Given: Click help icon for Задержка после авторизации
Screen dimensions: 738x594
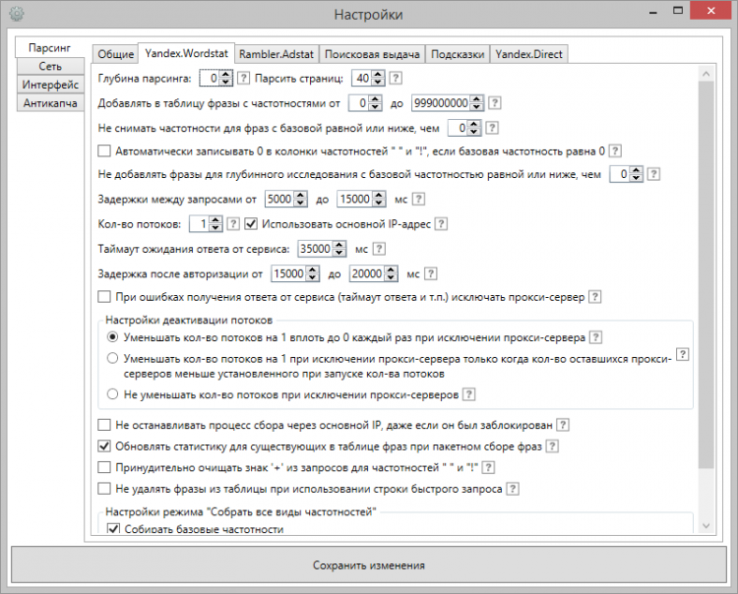Looking at the screenshot, I should coord(431,273).
